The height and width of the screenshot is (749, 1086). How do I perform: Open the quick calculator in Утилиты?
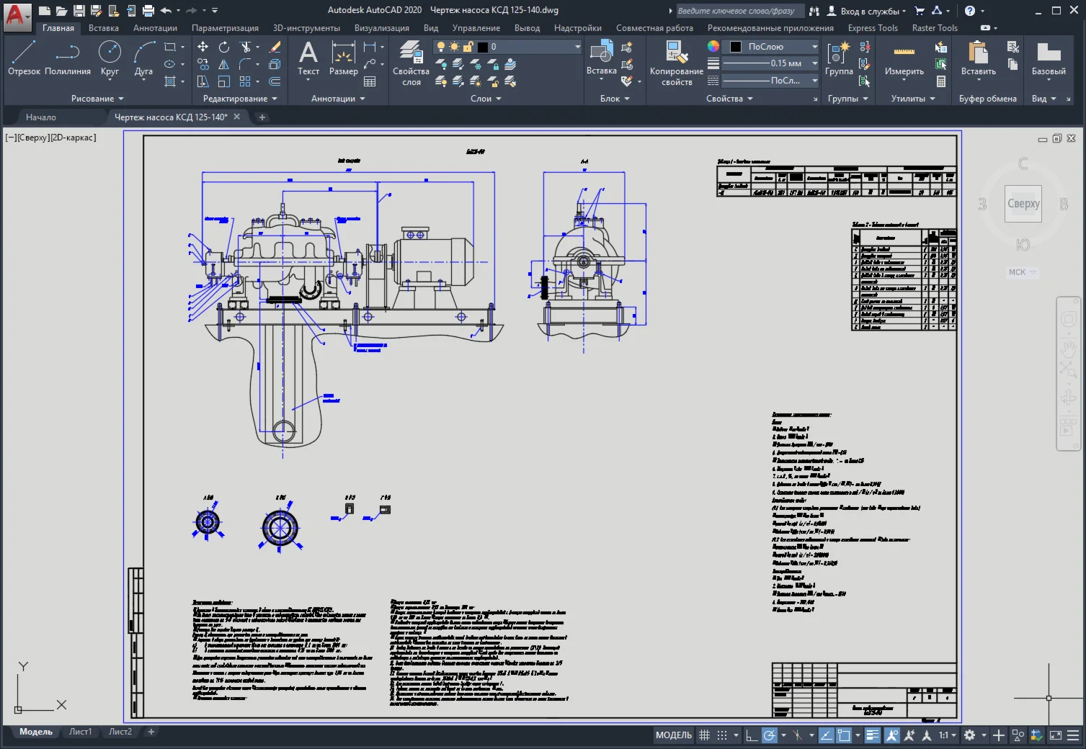941,81
